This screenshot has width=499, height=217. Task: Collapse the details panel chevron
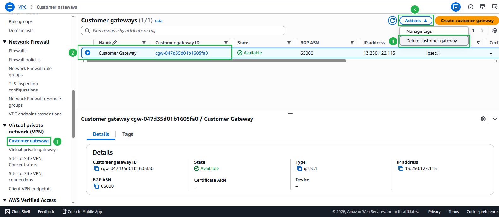(x=495, y=119)
